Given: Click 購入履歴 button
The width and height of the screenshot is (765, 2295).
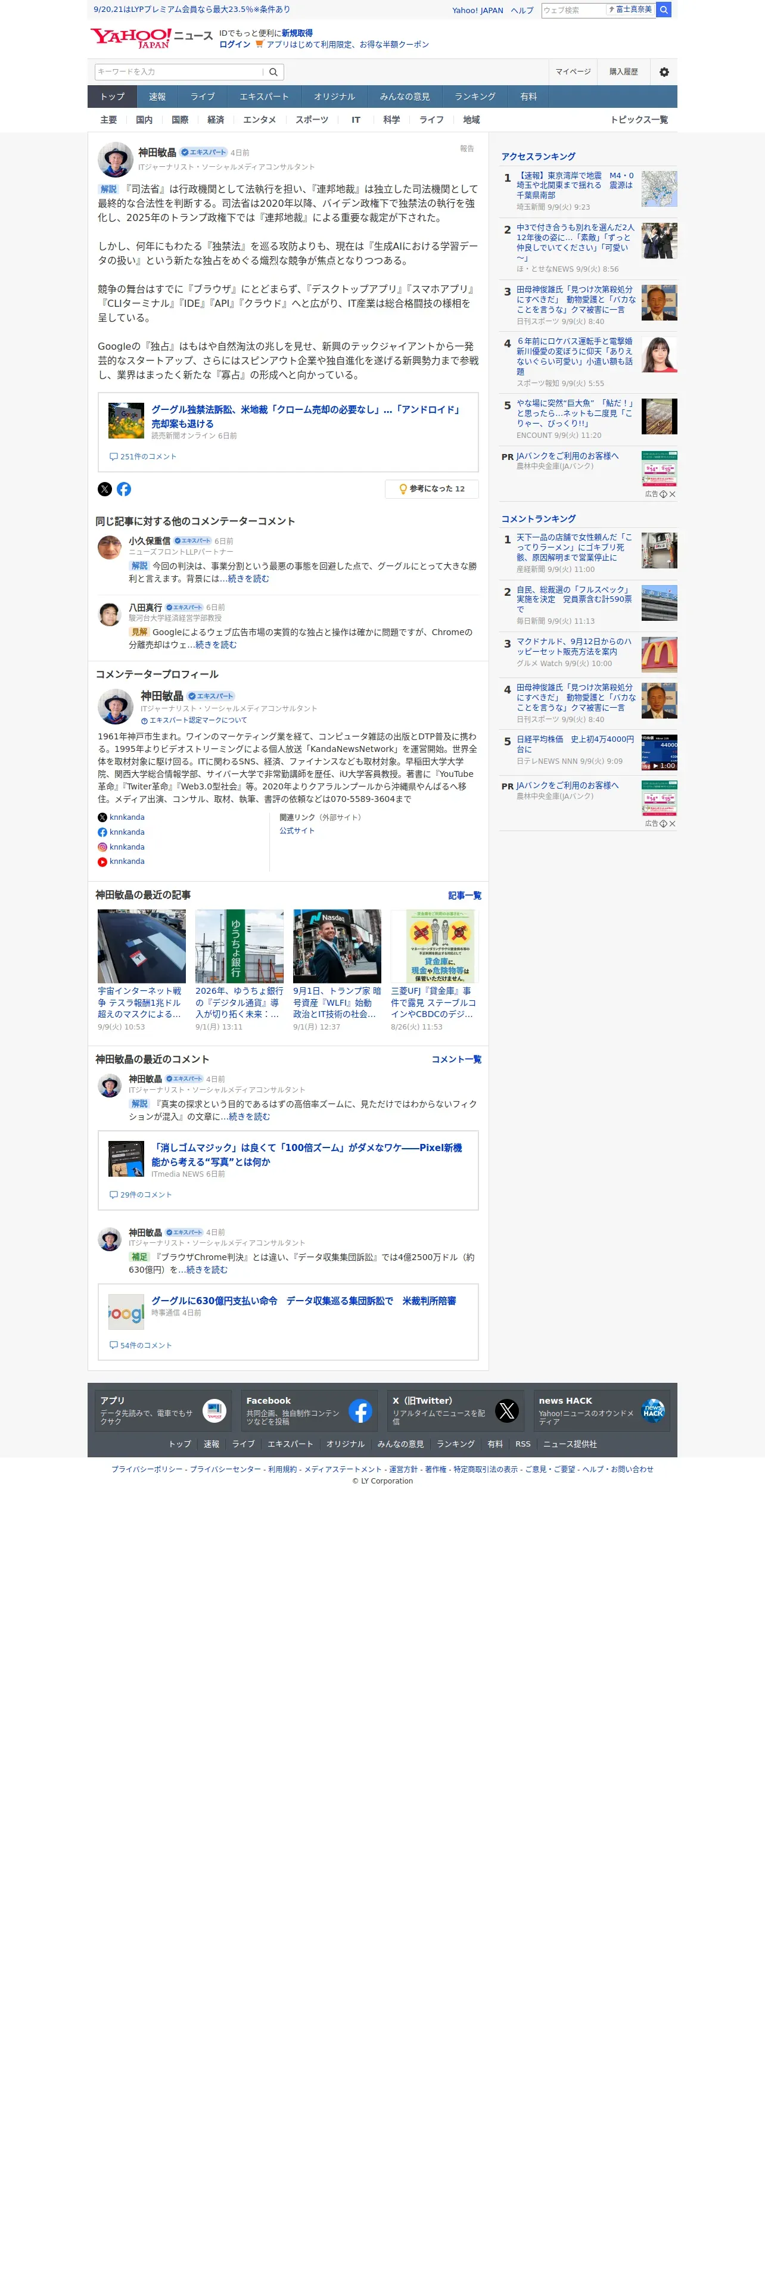Looking at the screenshot, I should click(x=623, y=72).
